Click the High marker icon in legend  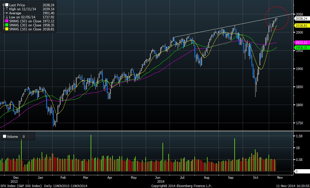pos(7,9)
